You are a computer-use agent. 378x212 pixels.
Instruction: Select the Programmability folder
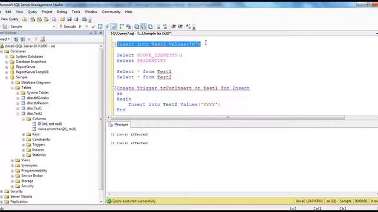tap(34, 171)
